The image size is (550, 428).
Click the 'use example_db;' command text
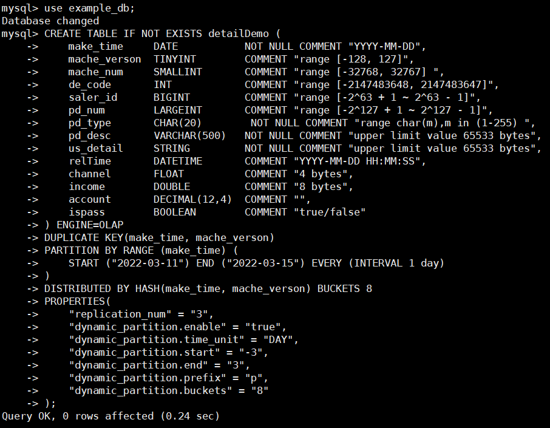[89, 8]
